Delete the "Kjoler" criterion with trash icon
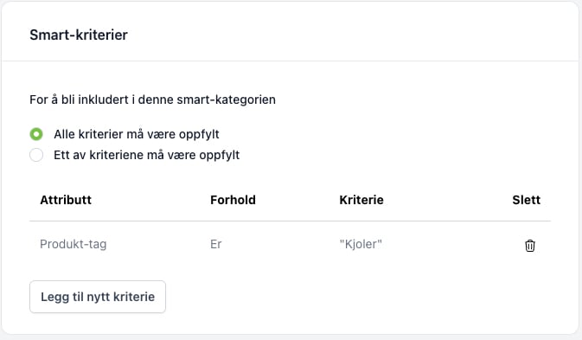The width and height of the screenshot is (582, 340). coord(529,246)
